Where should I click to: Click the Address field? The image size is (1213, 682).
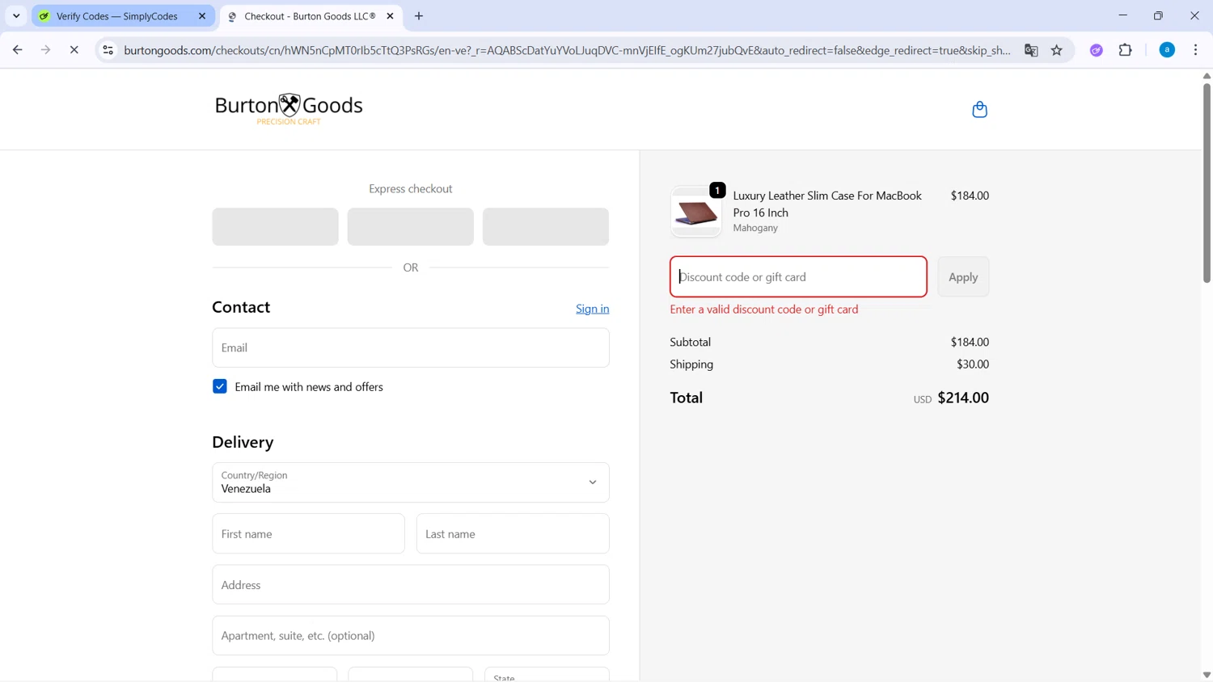point(411,584)
